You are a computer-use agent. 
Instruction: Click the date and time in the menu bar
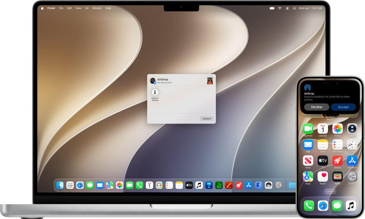coord(310,8)
